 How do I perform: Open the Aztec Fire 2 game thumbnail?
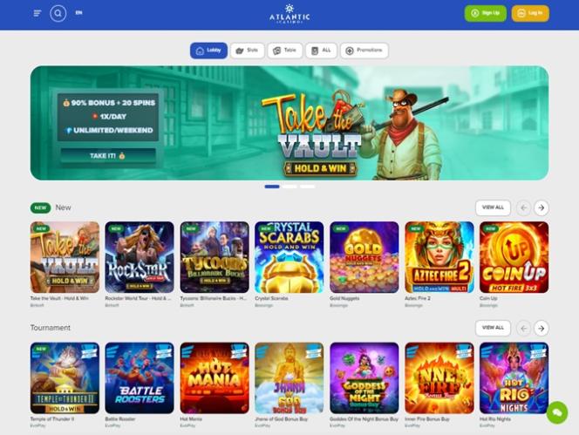(439, 257)
